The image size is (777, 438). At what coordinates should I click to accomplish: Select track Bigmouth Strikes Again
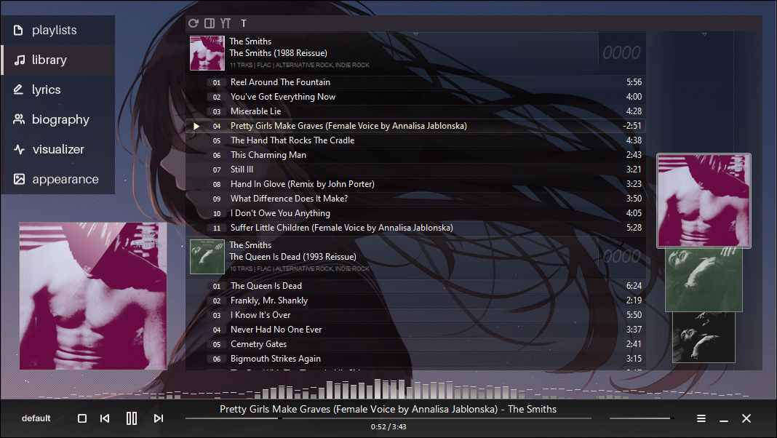coord(415,359)
